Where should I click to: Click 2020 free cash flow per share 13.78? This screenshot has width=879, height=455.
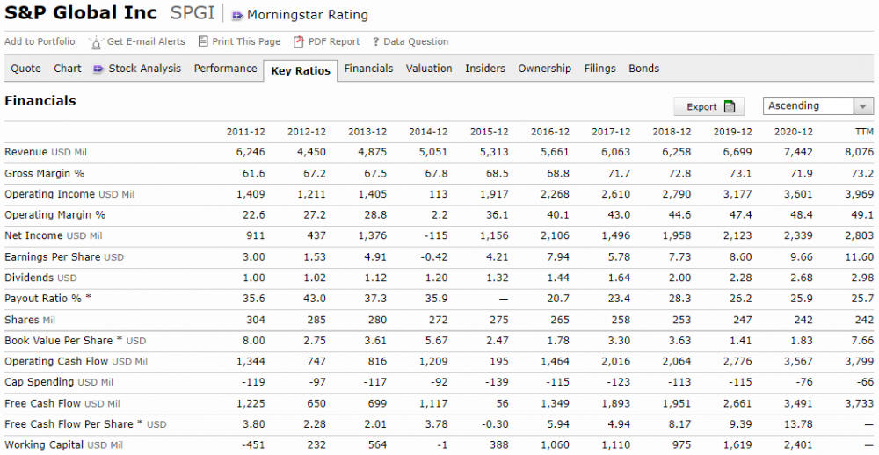click(798, 424)
